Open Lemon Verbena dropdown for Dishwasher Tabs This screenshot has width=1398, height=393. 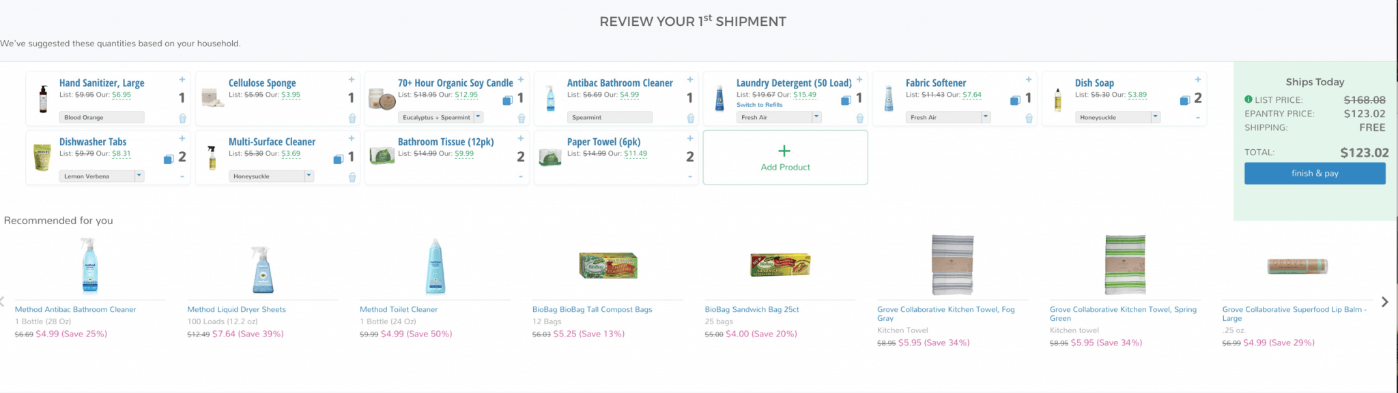pos(102,176)
